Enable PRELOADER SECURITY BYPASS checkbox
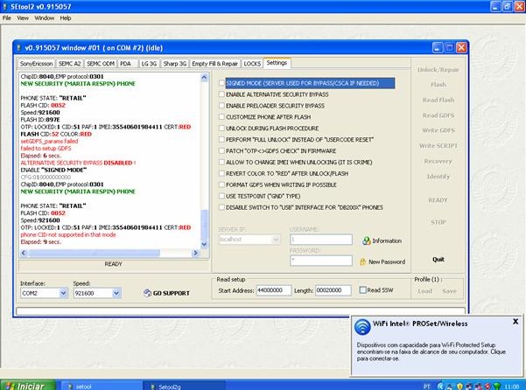Viewport: 526px width, 390px height. (x=221, y=106)
